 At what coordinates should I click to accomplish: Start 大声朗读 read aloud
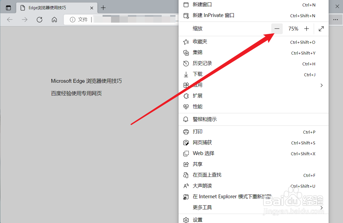(253, 186)
